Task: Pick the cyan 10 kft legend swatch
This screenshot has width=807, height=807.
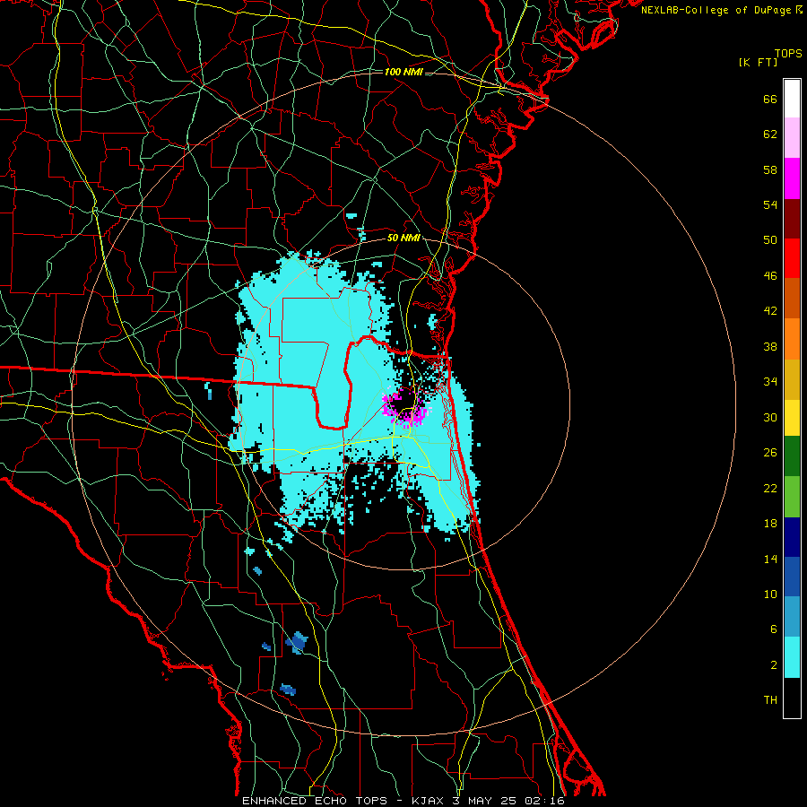Action: click(792, 657)
